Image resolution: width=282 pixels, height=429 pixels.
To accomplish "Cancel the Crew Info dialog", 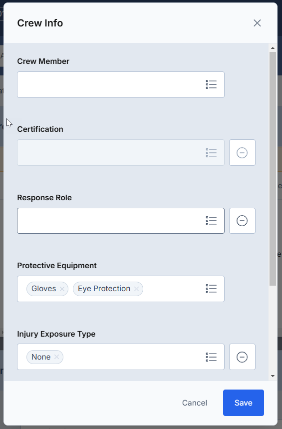I will [x=195, y=403].
